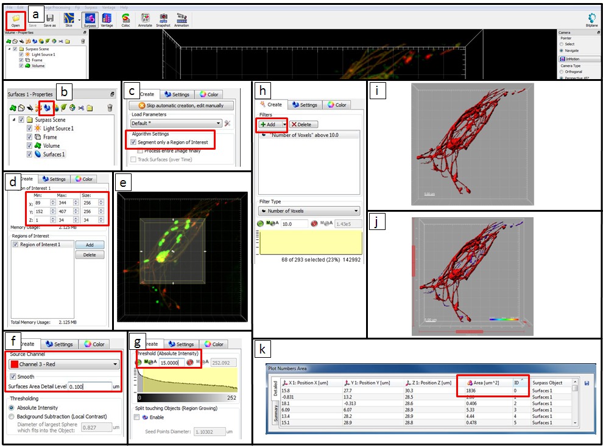Click the trash icon in Surfaces properties
Image resolution: width=603 pixels, height=446 pixels.
pos(110,108)
